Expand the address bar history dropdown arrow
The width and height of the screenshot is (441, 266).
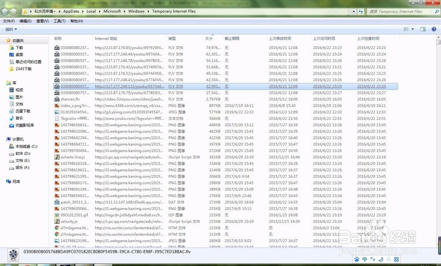353,11
